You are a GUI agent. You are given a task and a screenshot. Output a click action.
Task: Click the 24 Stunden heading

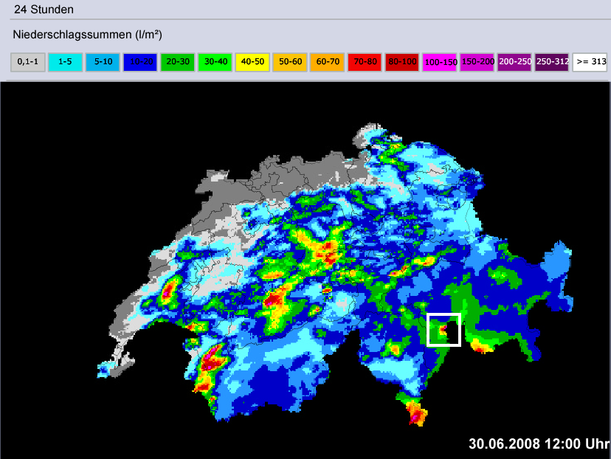44,10
